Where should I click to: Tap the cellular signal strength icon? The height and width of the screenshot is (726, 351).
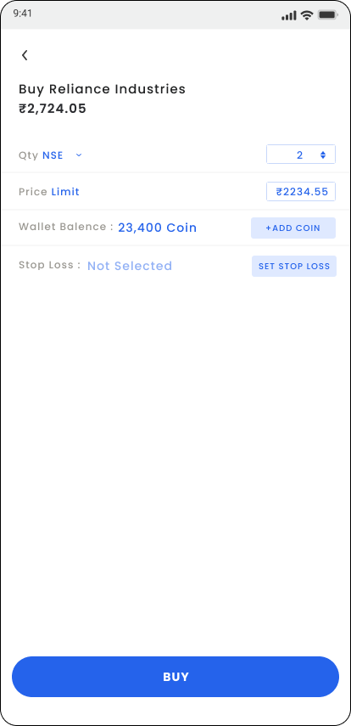pyautogui.click(x=288, y=15)
